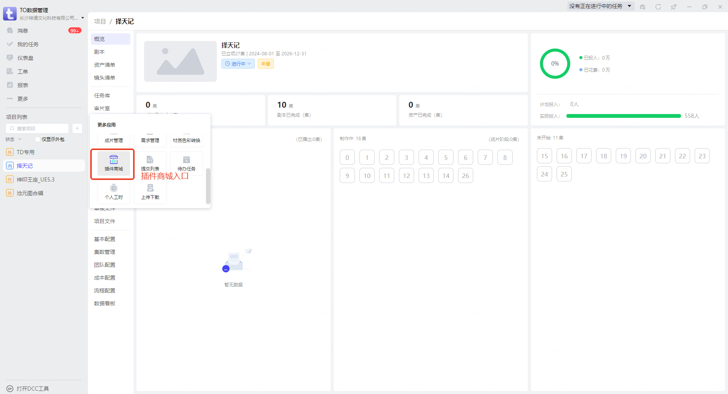Enable the 仅显示外包 checkbox
Viewport: 728px width, 394px height.
click(38, 139)
